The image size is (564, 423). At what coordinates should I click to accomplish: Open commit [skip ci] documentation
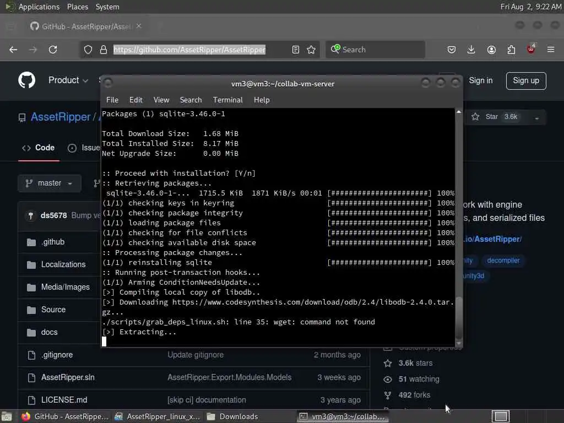pyautogui.click(x=207, y=400)
